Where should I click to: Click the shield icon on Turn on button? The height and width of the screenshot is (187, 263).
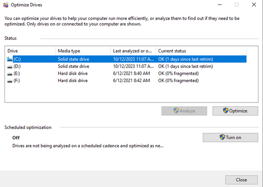[222, 137]
